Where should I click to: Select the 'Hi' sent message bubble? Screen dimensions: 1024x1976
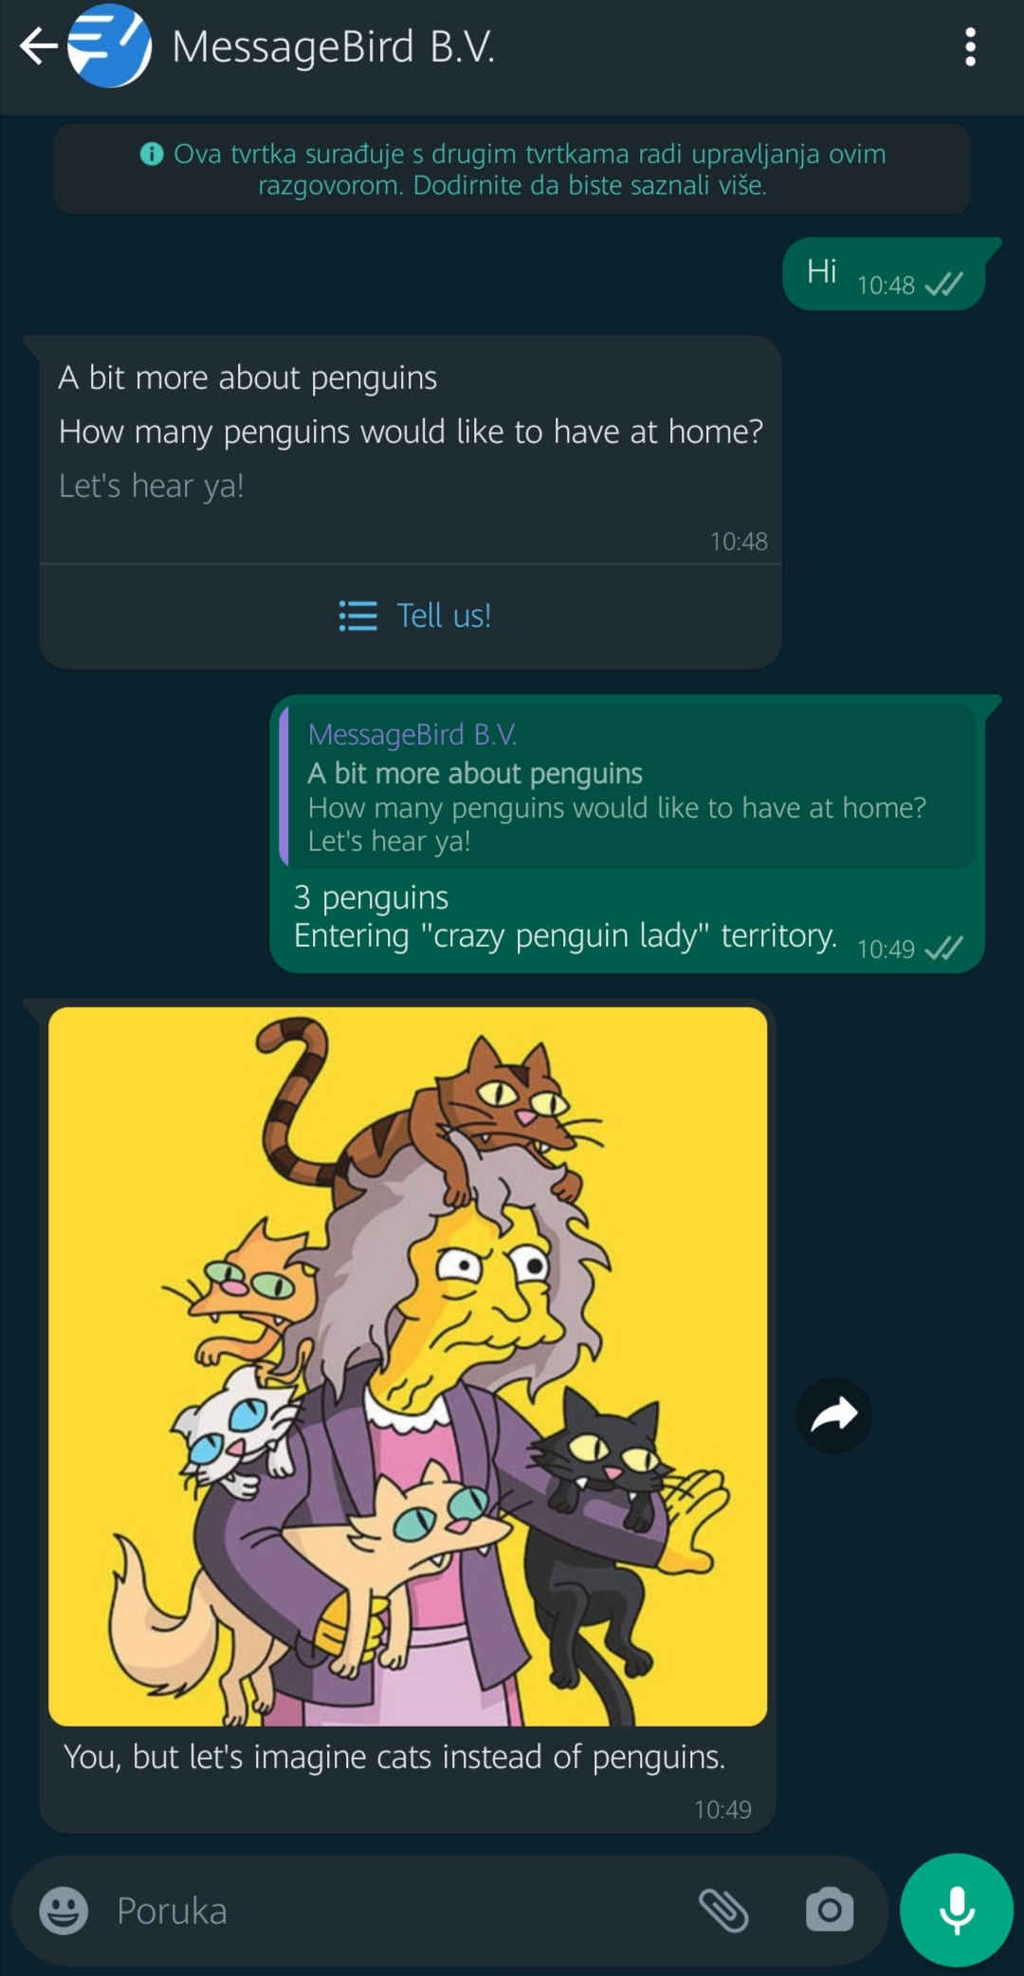pos(884,274)
